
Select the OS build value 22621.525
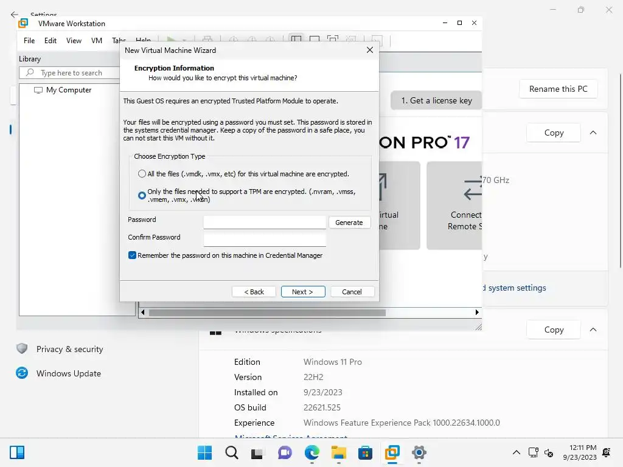pos(322,407)
